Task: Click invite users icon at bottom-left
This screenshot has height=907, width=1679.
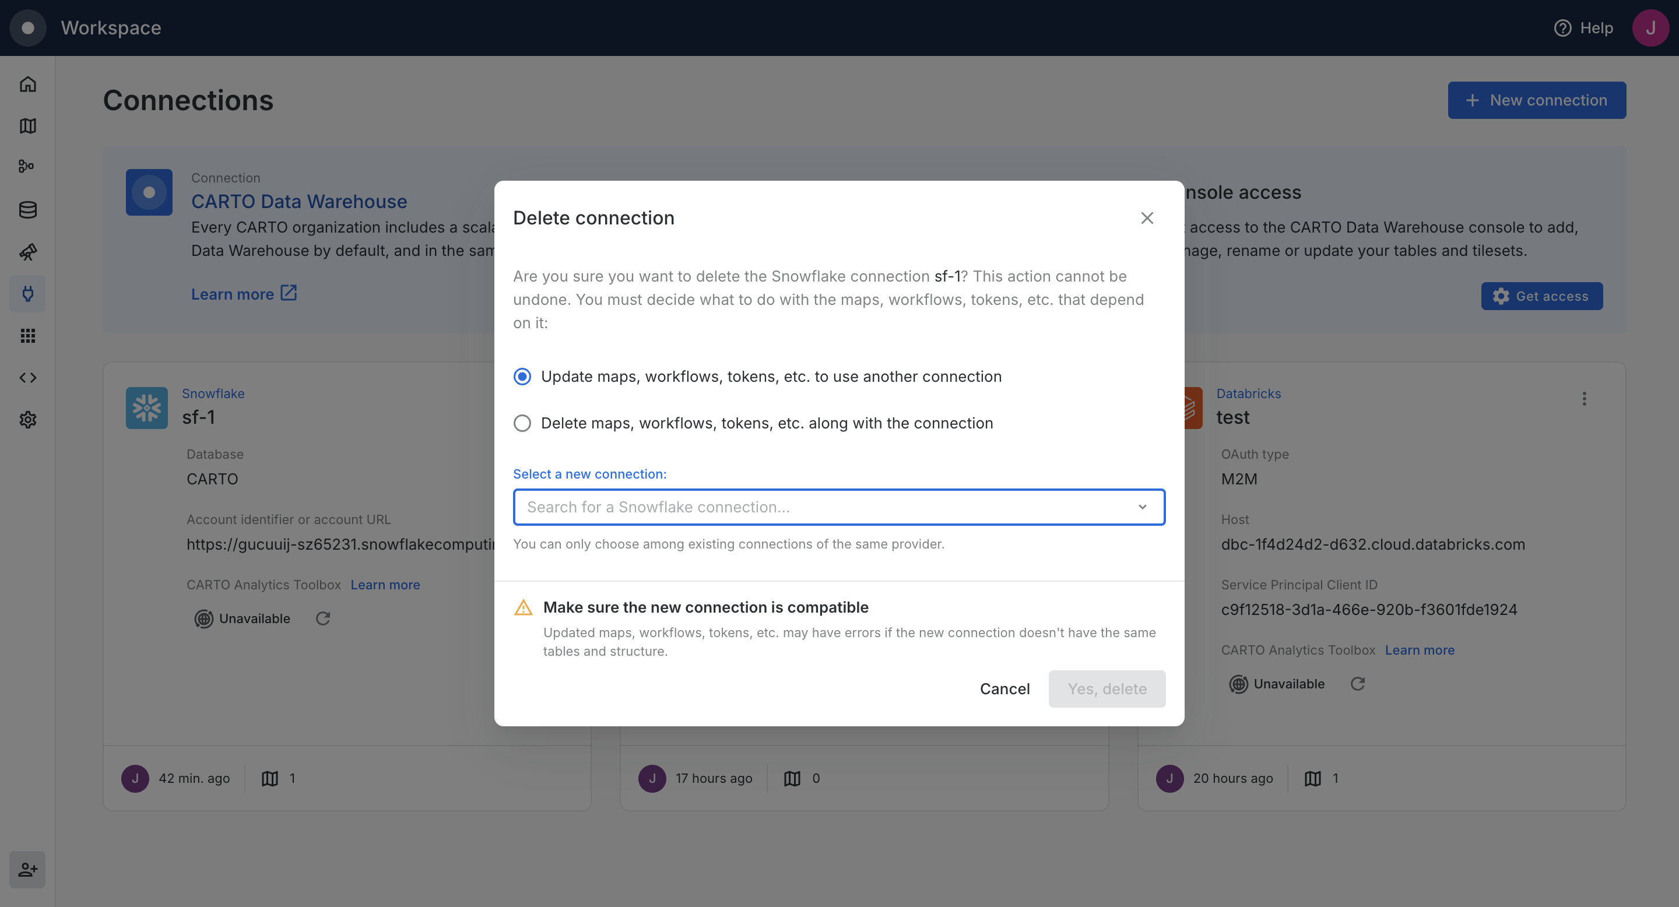Action: [x=27, y=869]
